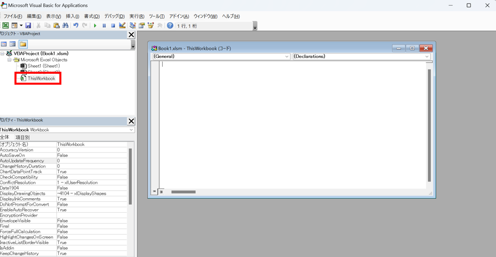Viewport: 496px width, 257px height.
Task: Open デバッグ(D) menu
Action: tap(114, 16)
